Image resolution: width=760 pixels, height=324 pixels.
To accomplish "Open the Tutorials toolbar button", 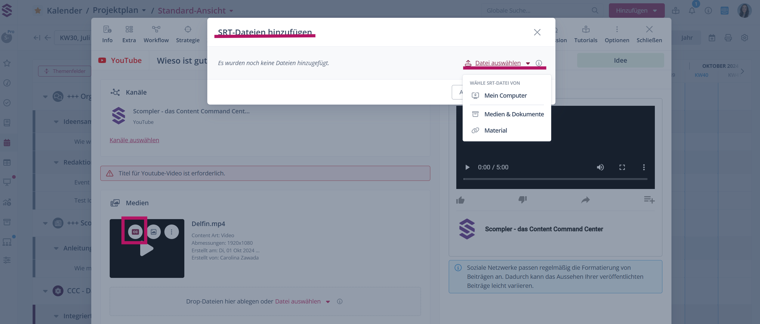I will point(585,34).
